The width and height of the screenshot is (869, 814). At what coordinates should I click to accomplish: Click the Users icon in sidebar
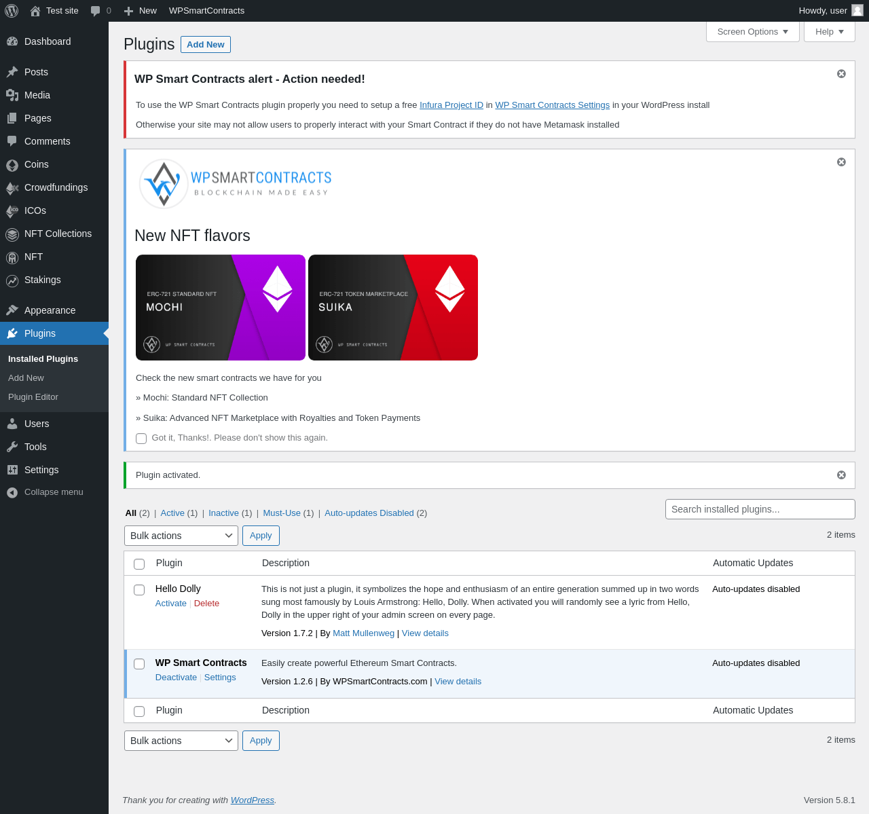[x=12, y=424]
